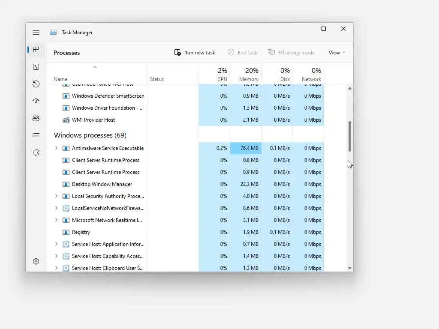Image resolution: width=439 pixels, height=329 pixels.
Task: Click the LocalServiceNoNetworkFirewall gear icon
Action: [66, 208]
